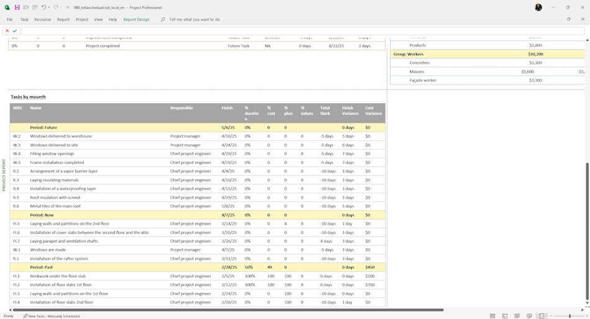Confirm the entry with the check mark
Viewport: 590px width, 319px height.
(x=15, y=31)
